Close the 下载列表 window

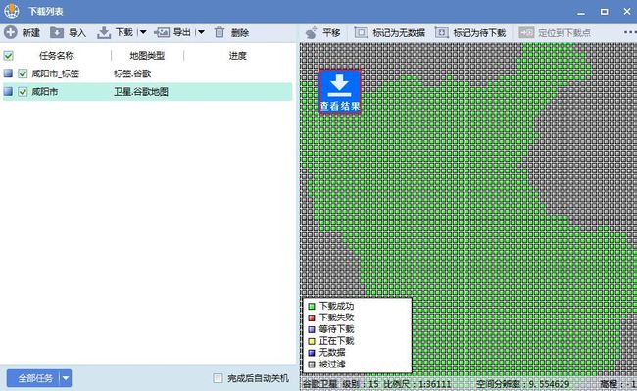[627, 12]
